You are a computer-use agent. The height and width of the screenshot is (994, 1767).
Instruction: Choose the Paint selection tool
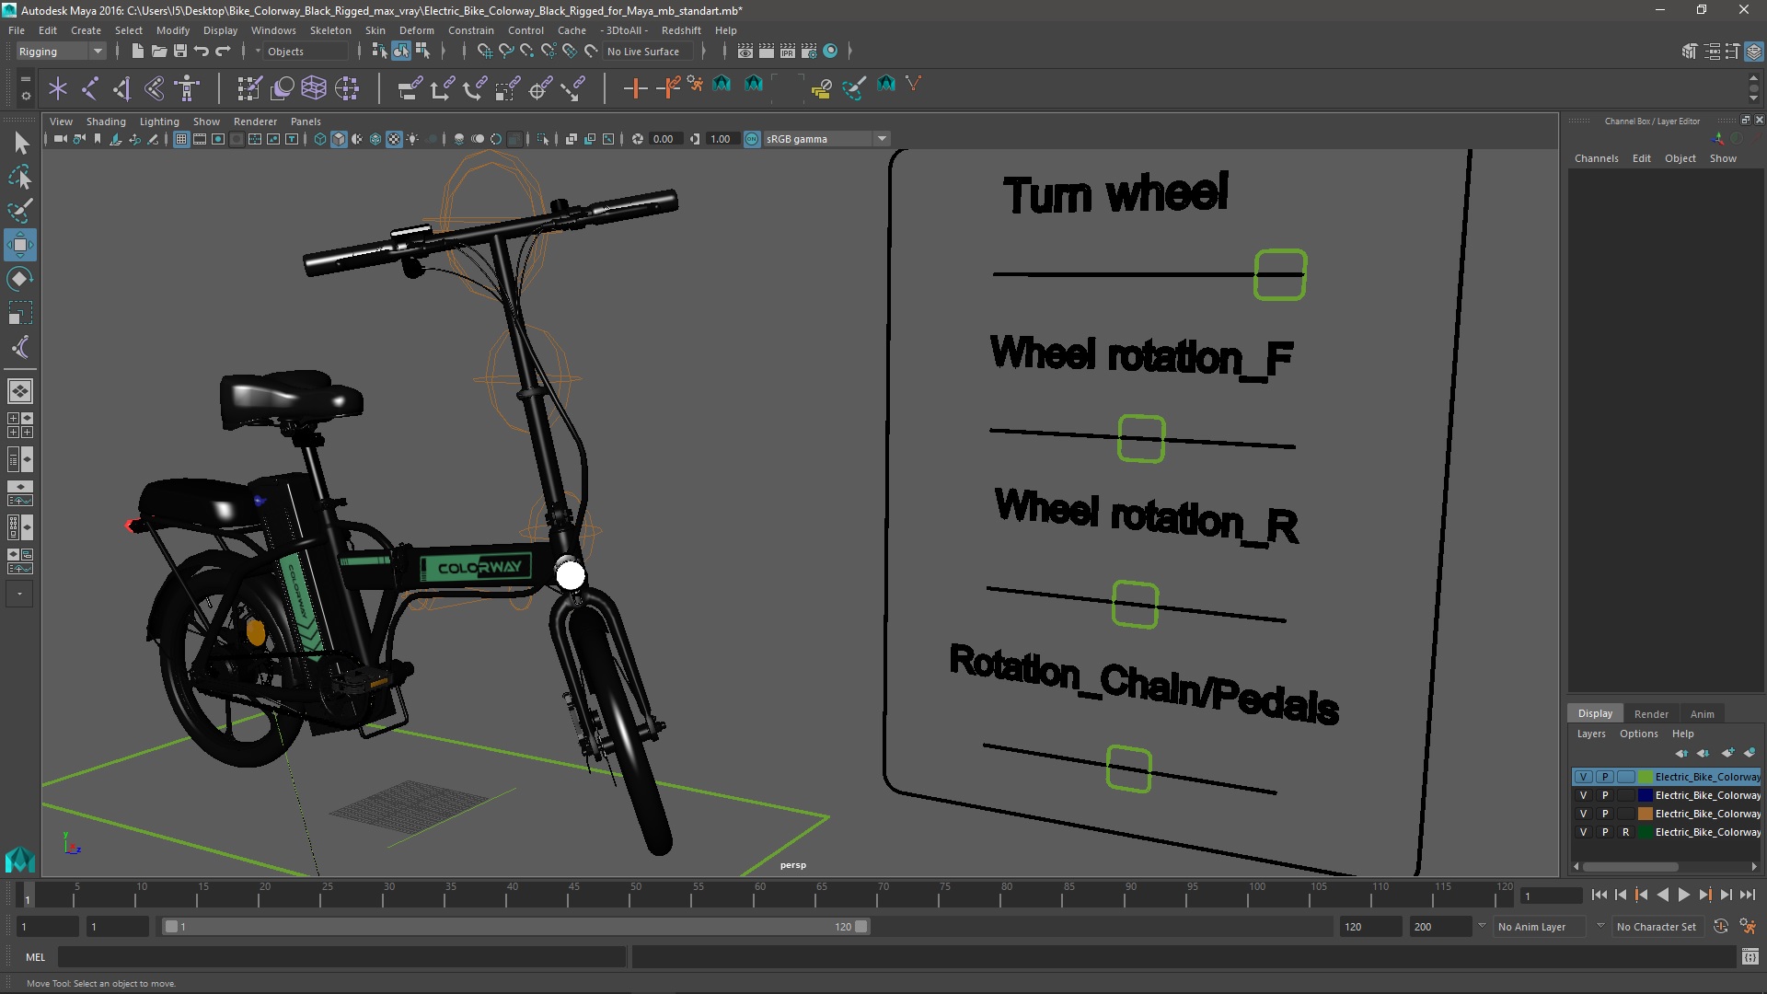pyautogui.click(x=20, y=211)
